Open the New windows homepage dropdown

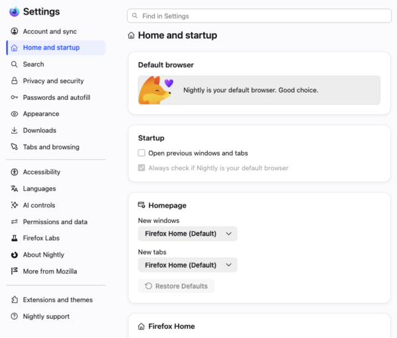point(188,233)
